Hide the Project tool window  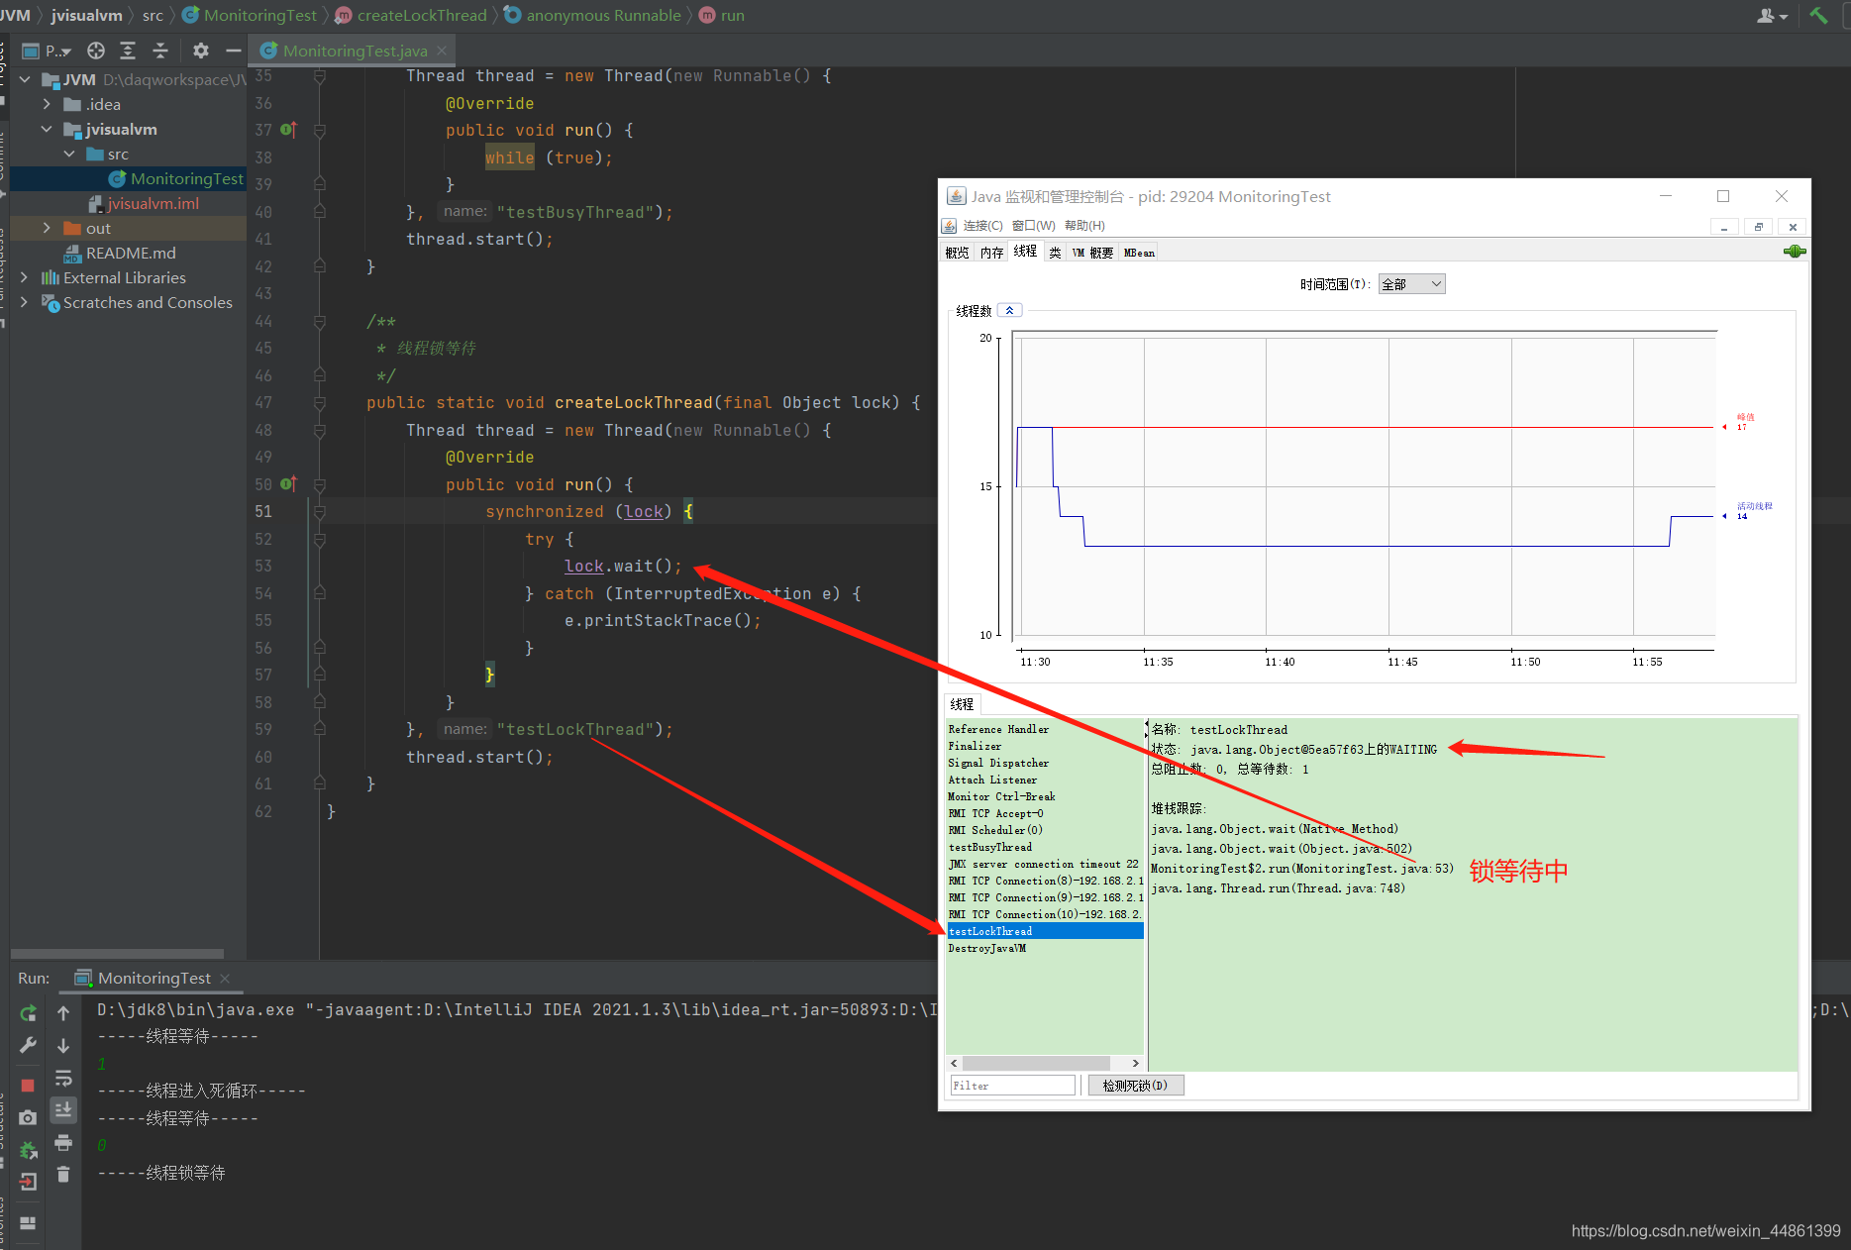pos(234,51)
